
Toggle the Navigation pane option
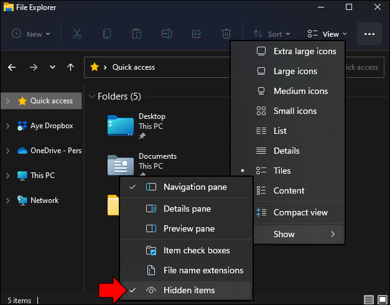tap(195, 187)
